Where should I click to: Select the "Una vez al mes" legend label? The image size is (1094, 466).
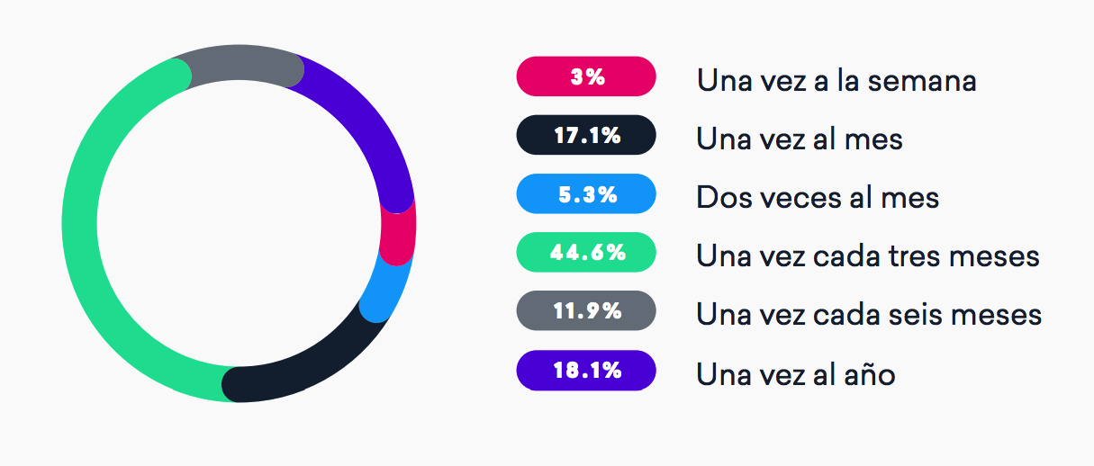click(799, 139)
